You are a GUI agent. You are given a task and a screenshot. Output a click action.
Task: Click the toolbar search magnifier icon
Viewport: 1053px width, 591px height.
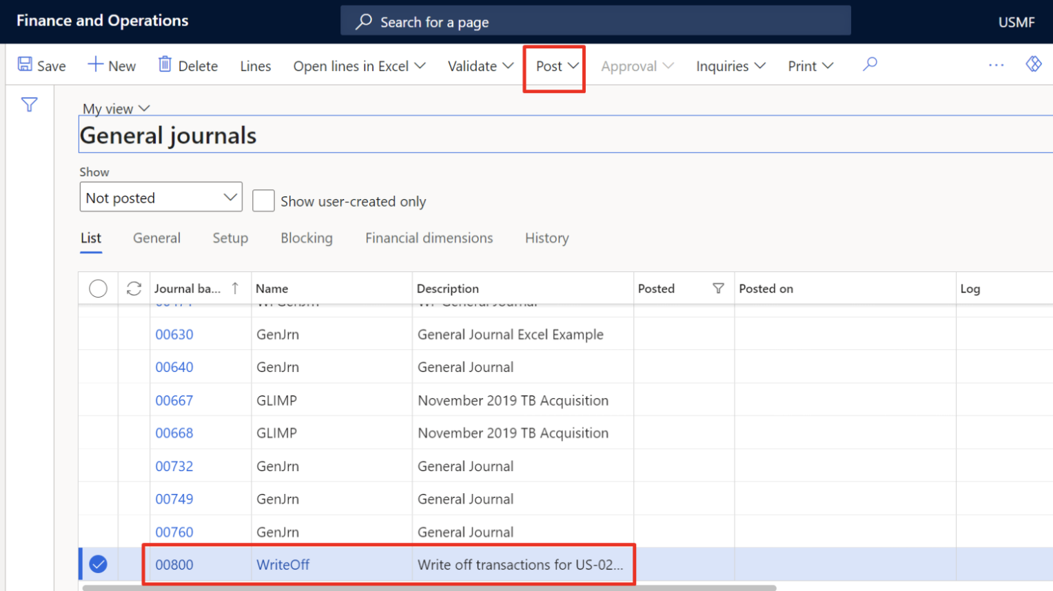[x=870, y=65]
